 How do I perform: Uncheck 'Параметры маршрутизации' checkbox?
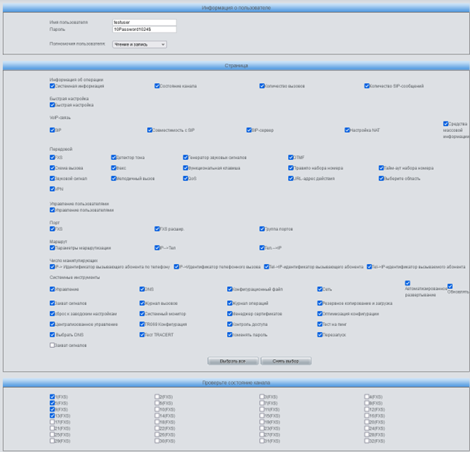52,248
